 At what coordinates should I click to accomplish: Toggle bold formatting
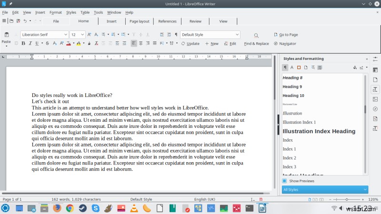pyautogui.click(x=23, y=43)
